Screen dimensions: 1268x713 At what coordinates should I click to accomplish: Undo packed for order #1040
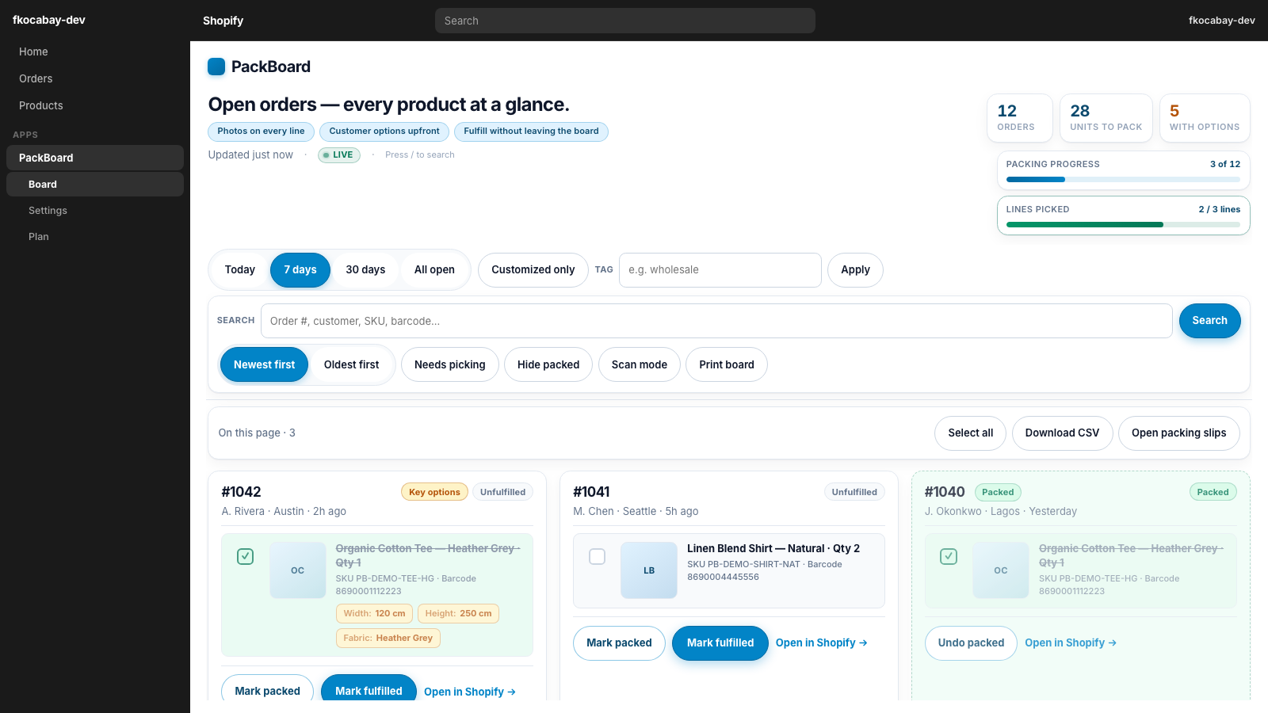point(971,643)
